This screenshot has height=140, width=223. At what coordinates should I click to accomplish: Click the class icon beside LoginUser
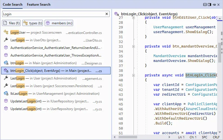pyautogui.click(x=6, y=32)
